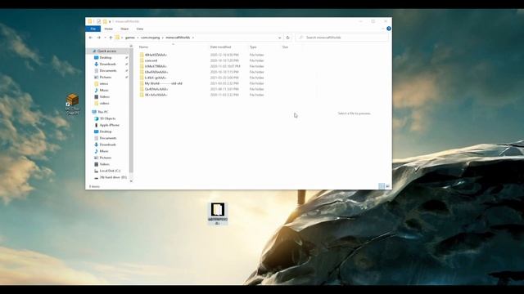
Task: Select the file icon on the desktop below Explorer
Action: [218, 214]
